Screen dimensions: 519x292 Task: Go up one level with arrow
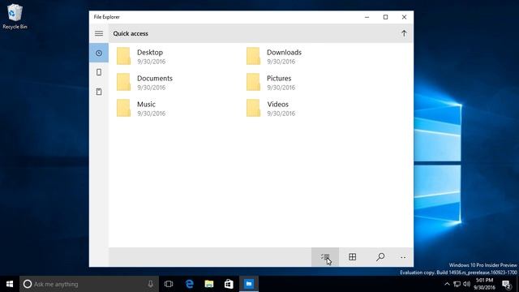point(404,33)
